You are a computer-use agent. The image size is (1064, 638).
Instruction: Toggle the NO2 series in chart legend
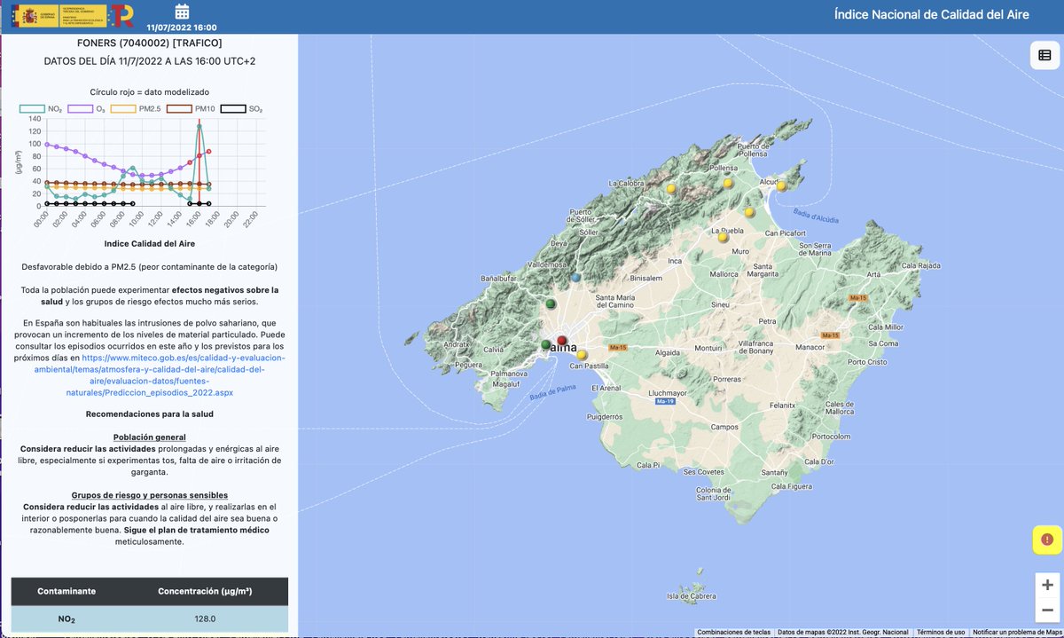click(x=40, y=108)
